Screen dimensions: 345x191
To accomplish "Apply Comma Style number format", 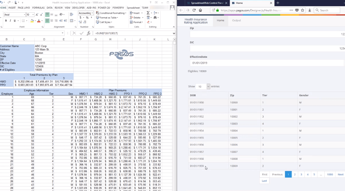I will (x=91, y=18).
